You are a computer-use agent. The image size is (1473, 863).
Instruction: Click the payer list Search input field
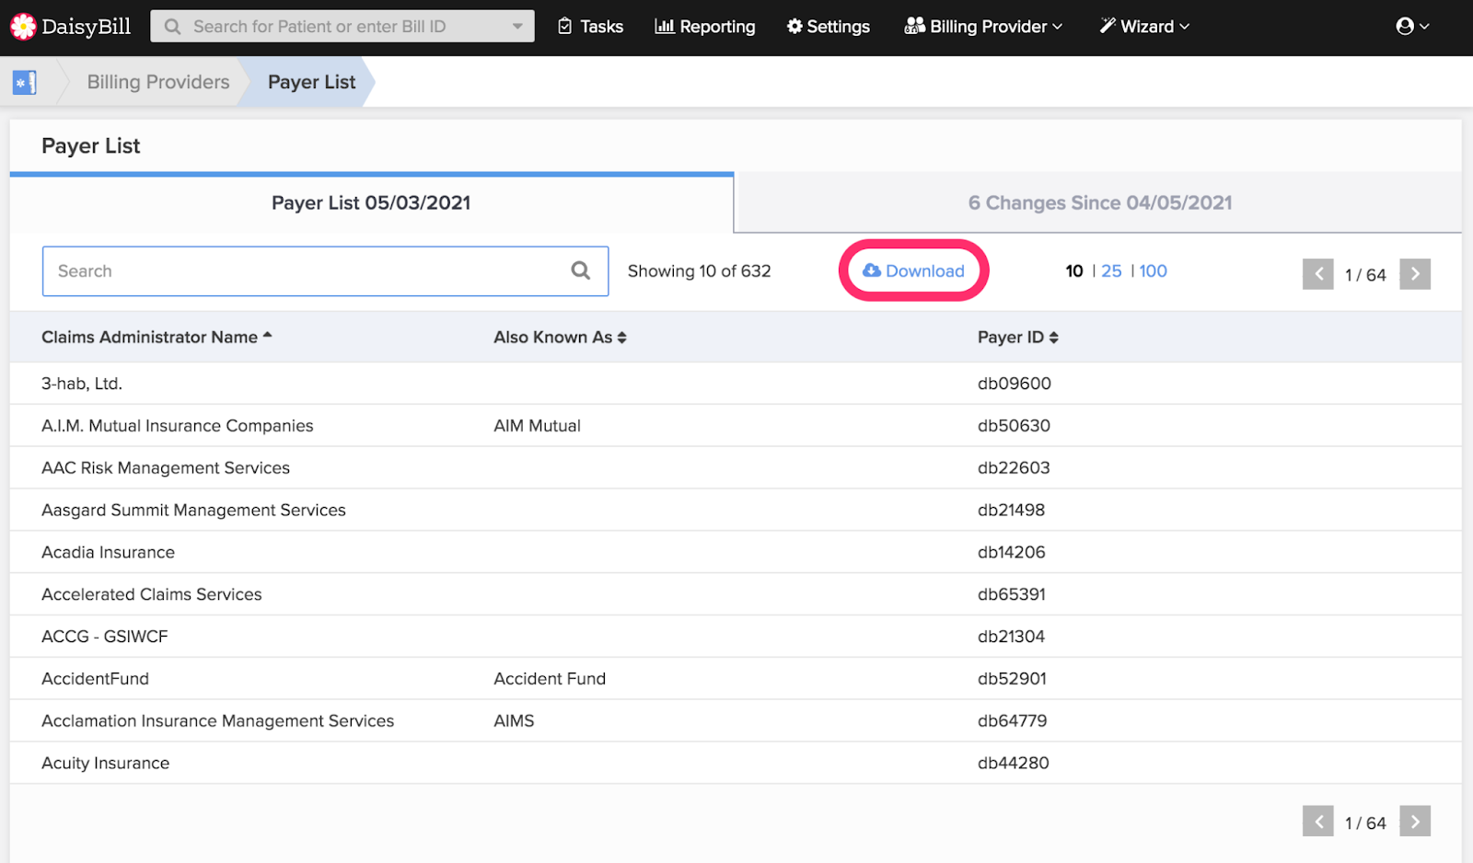304,271
